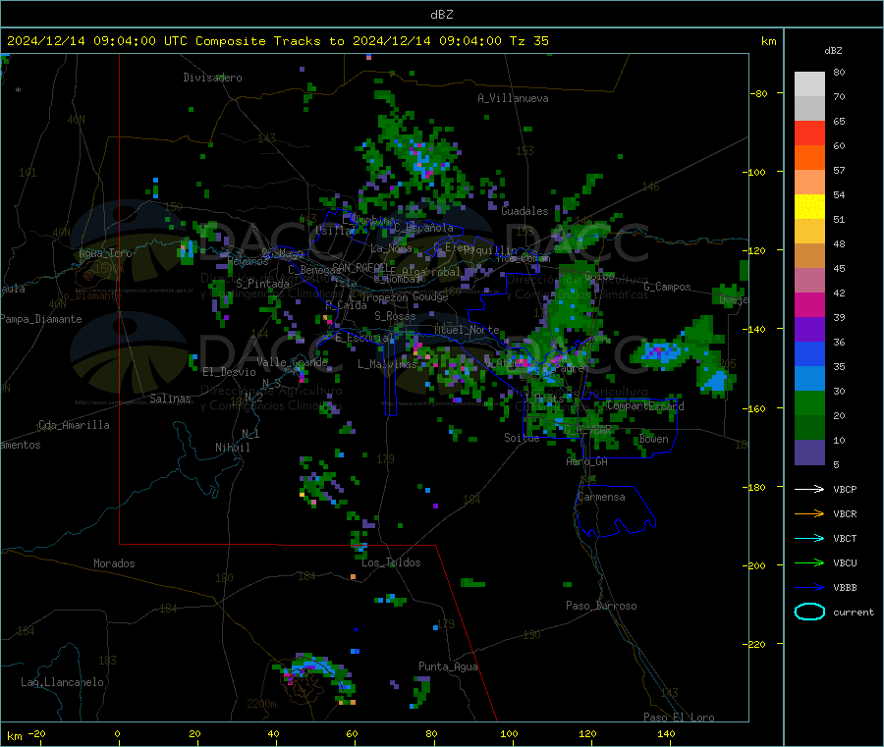The image size is (884, 747).
Task: Click the 'Morados' map label
Action: coord(114,563)
